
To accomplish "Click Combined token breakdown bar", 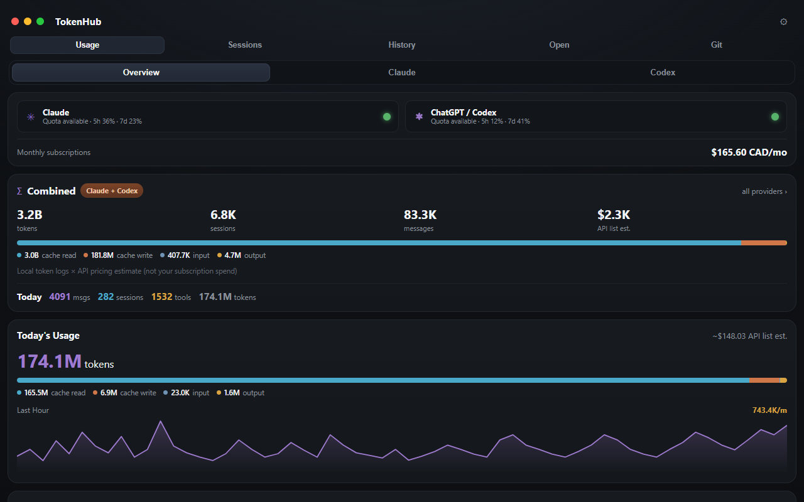I will coord(402,243).
